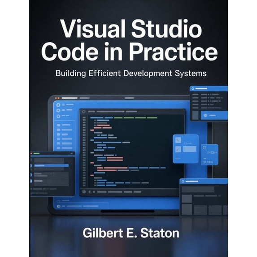
Task: Click the author name "Gilbert E. Staton"
Action: pyautogui.click(x=131, y=233)
